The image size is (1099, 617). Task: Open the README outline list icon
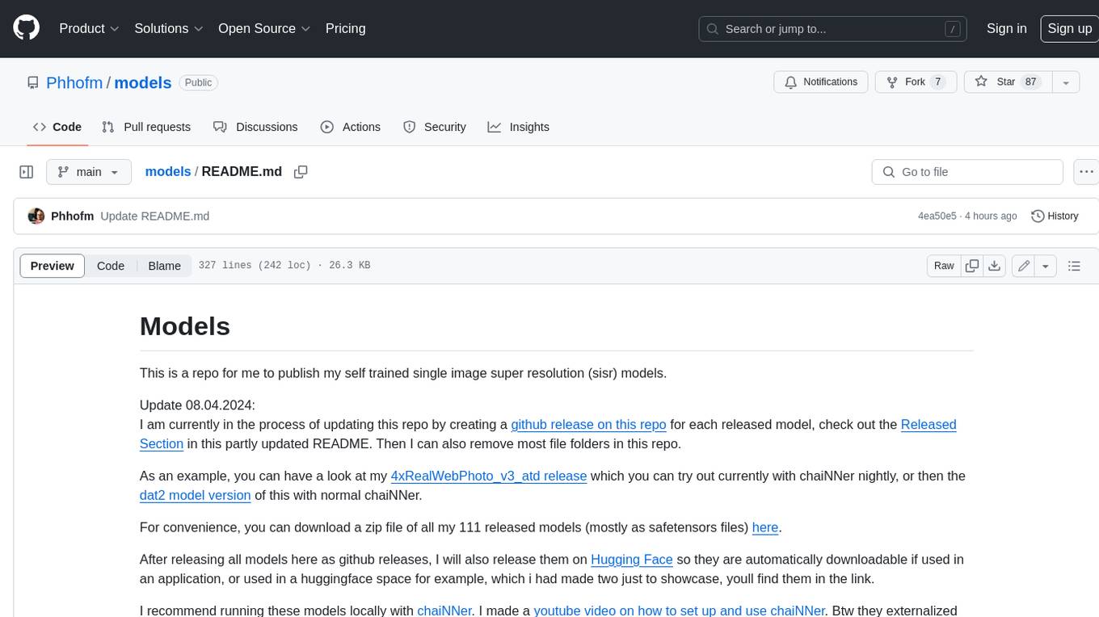pos(1074,266)
